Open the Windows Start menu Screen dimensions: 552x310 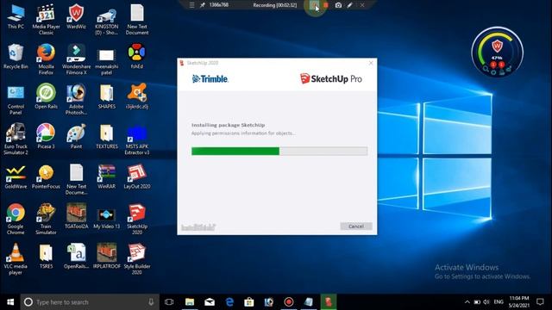pos(10,302)
